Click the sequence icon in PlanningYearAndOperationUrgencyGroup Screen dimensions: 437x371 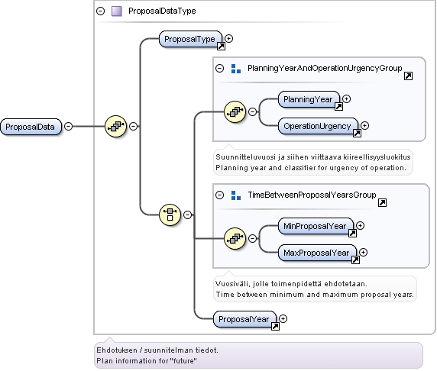235,111
